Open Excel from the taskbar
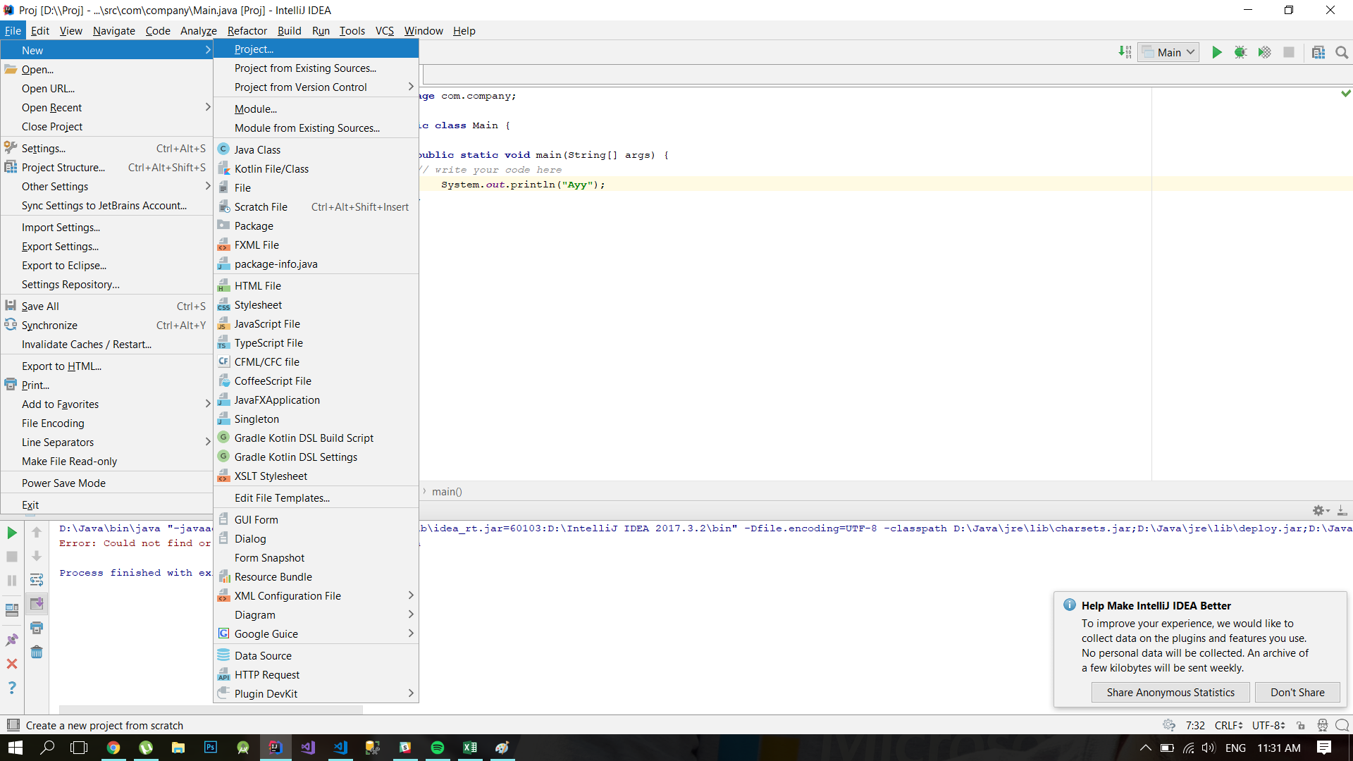 click(470, 748)
